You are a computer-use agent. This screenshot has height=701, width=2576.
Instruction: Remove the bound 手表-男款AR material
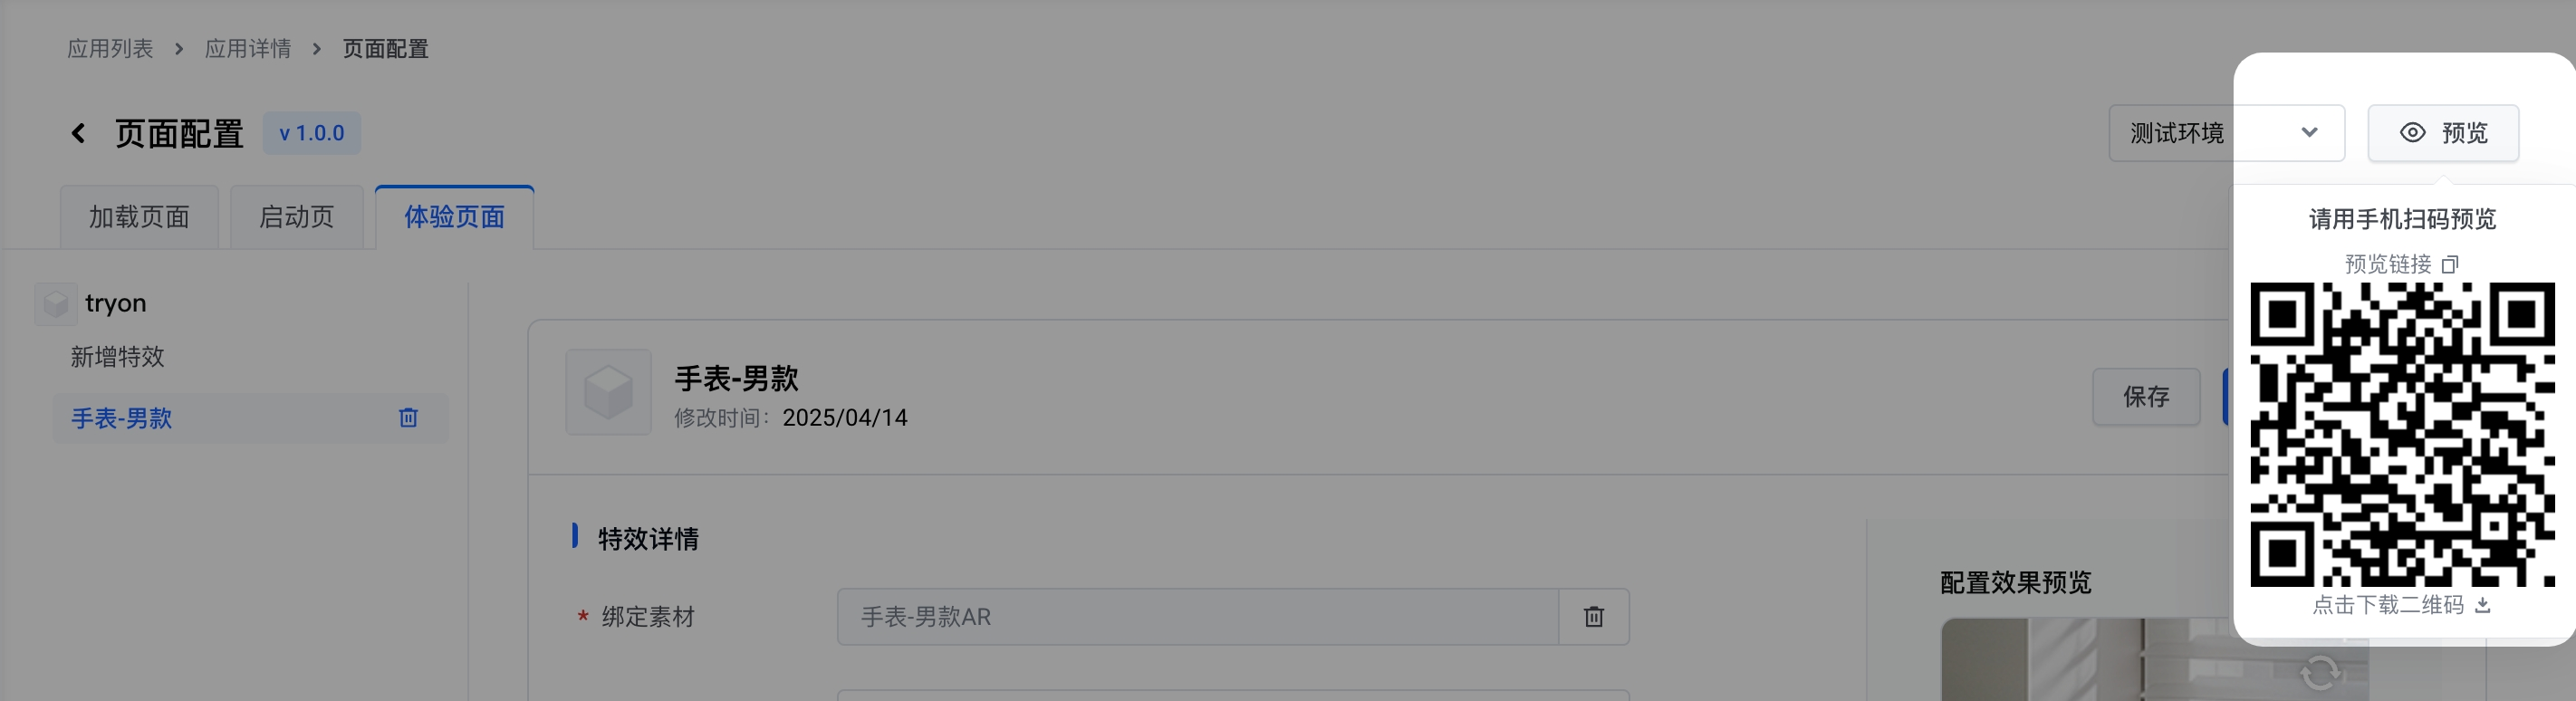click(1593, 617)
